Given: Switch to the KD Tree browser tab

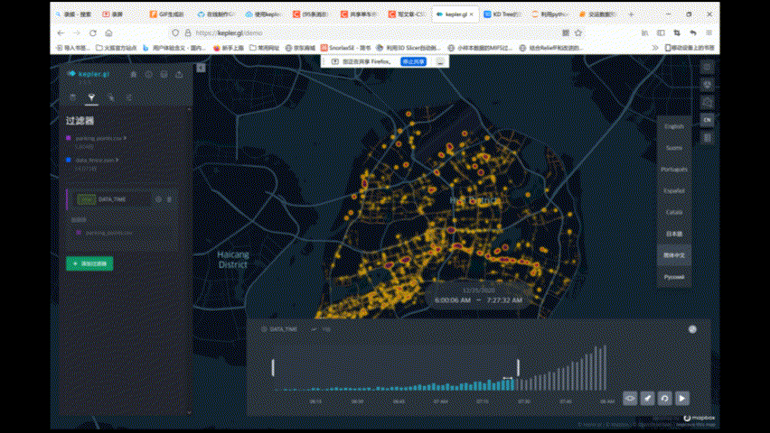Looking at the screenshot, I should [502, 14].
